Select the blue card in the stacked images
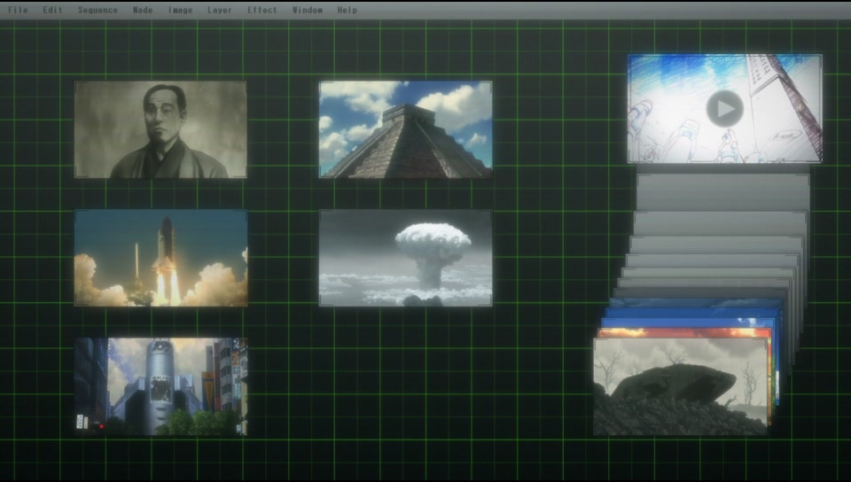This screenshot has height=482, width=851. (691, 313)
